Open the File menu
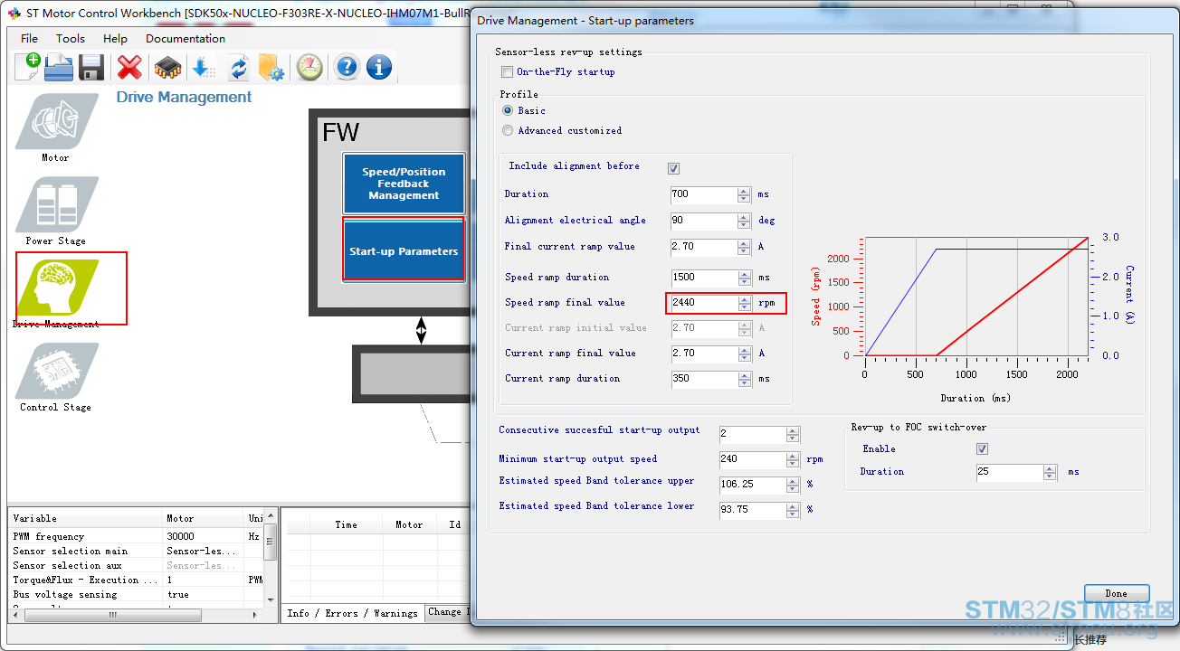Viewport: 1180px width, 651px height. coord(29,38)
